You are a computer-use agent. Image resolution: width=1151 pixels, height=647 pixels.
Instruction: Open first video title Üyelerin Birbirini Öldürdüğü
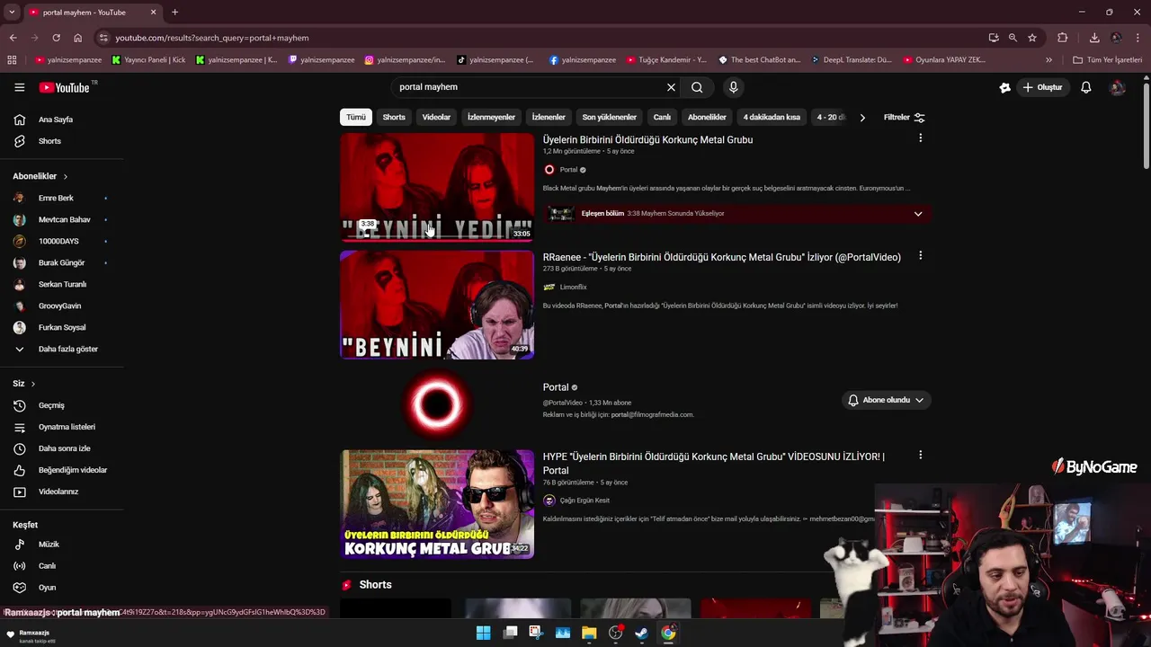[647, 140]
